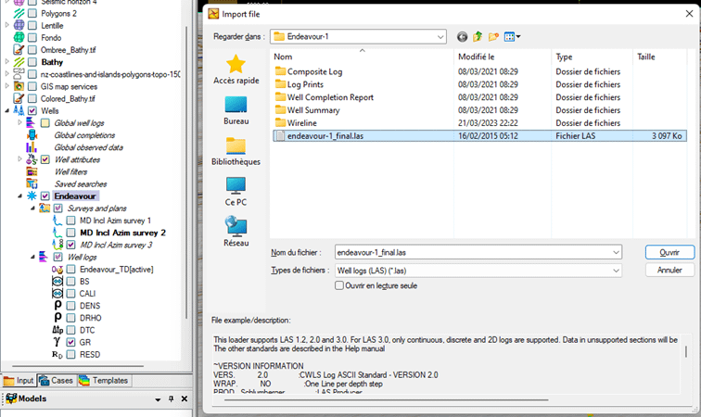This screenshot has height=417, width=701.
Task: Click the Annuler button
Action: click(x=669, y=270)
